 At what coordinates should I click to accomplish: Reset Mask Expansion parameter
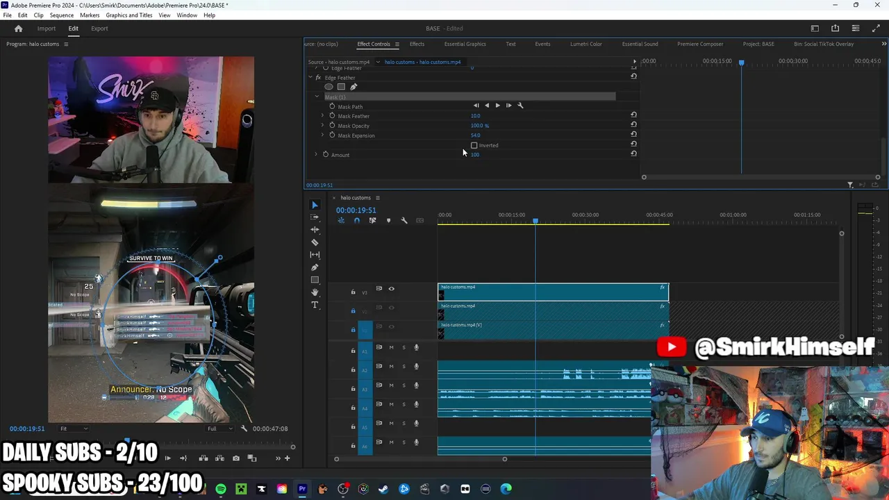pyautogui.click(x=633, y=134)
